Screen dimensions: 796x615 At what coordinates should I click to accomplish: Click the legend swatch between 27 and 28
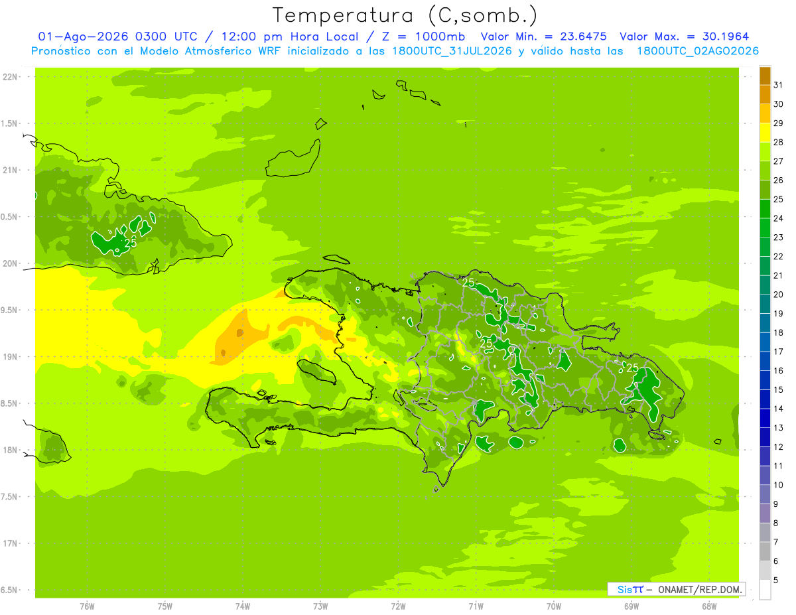(765, 152)
